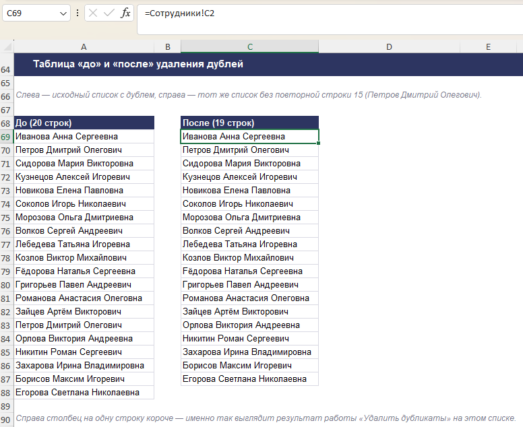
Task: Click 'Никитин Роман Сергеевич' in column A
Action: click(84, 352)
